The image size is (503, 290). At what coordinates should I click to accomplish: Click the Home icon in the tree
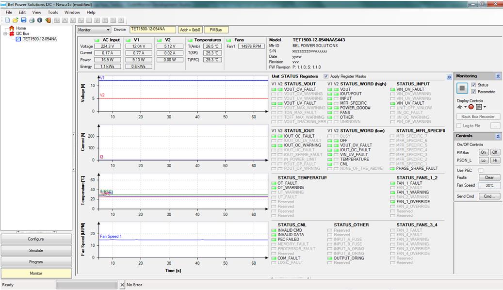tap(12, 28)
